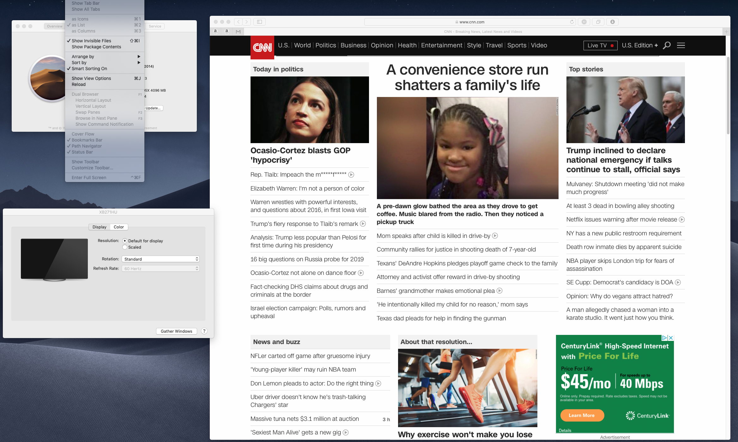Play video icon beside Rep. Tlaib headline

coord(351,175)
